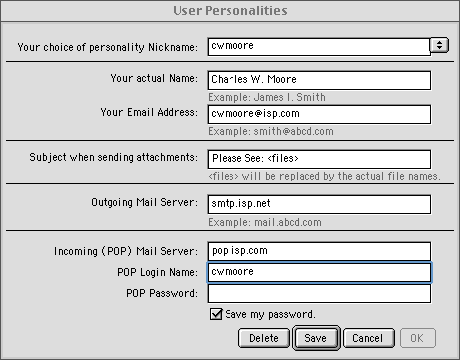The height and width of the screenshot is (360, 460).
Task: Click the Cancel button
Action: pos(368,338)
